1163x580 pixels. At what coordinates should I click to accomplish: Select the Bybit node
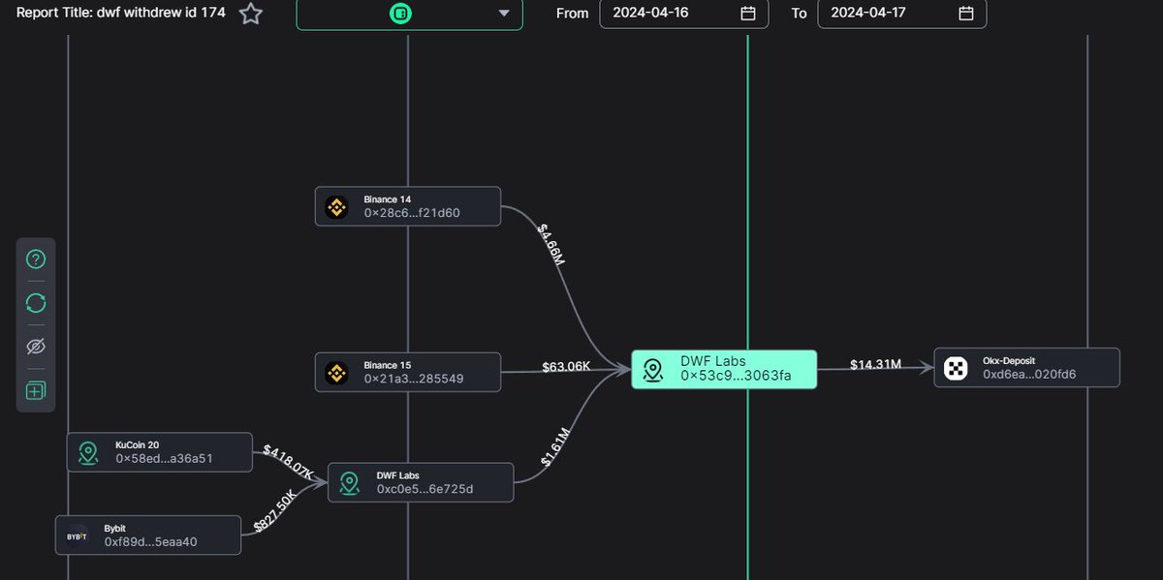coord(148,534)
